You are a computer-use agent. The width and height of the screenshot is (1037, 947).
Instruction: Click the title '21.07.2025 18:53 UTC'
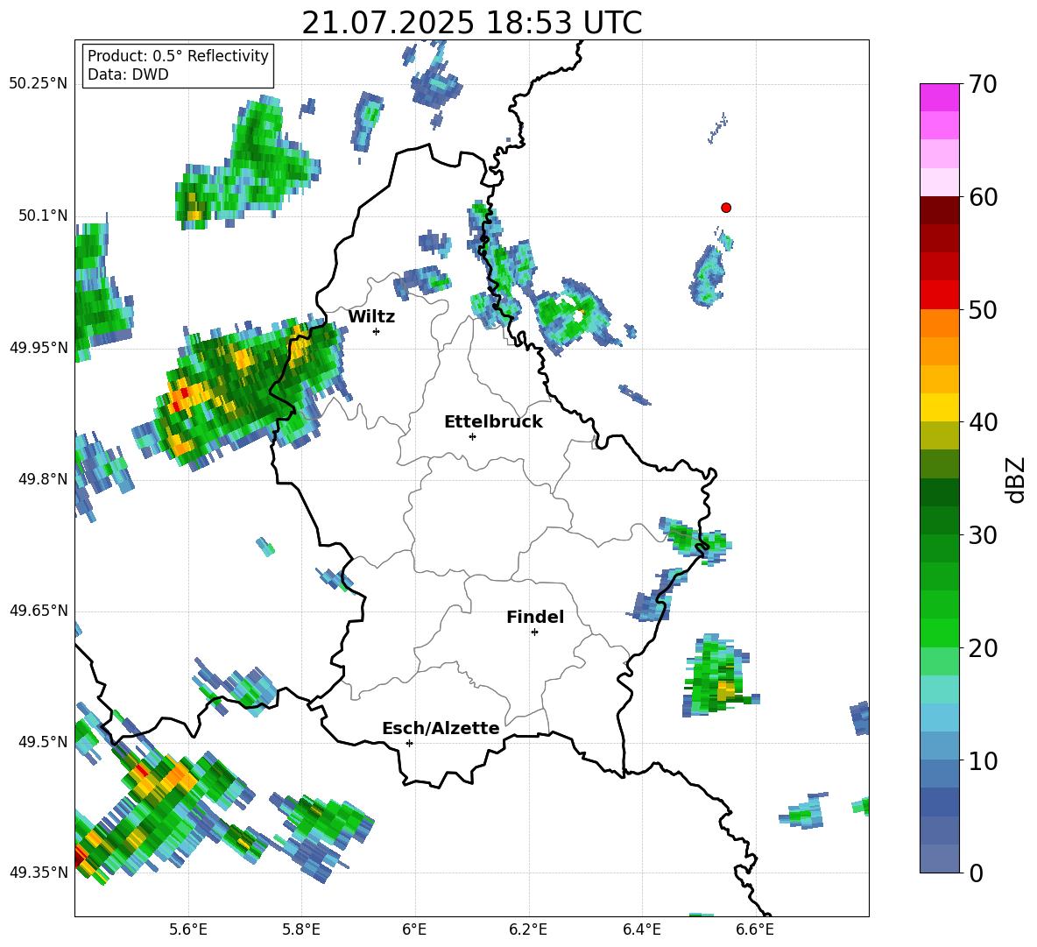point(471,23)
